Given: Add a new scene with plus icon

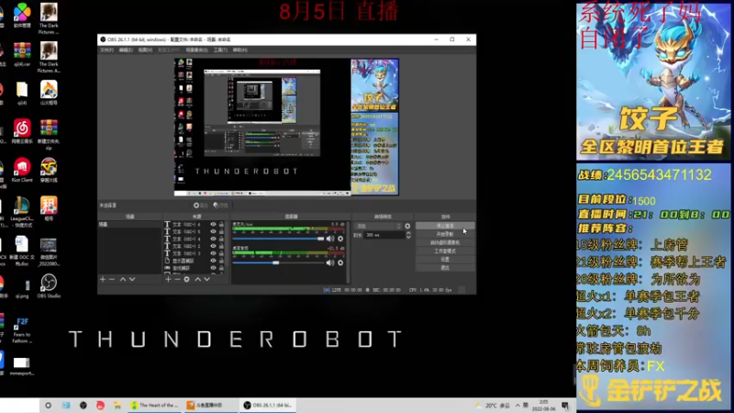Looking at the screenshot, I should click(103, 279).
